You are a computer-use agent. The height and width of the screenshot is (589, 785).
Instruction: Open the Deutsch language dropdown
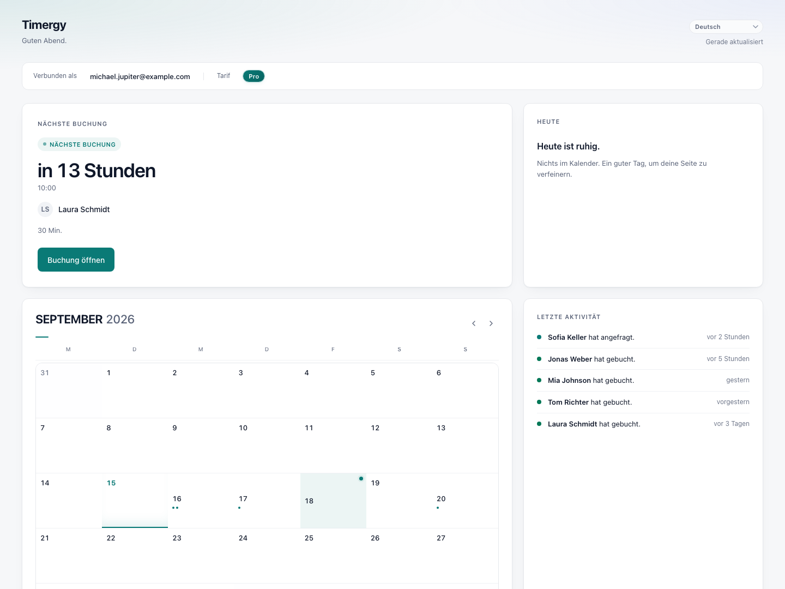(x=726, y=27)
